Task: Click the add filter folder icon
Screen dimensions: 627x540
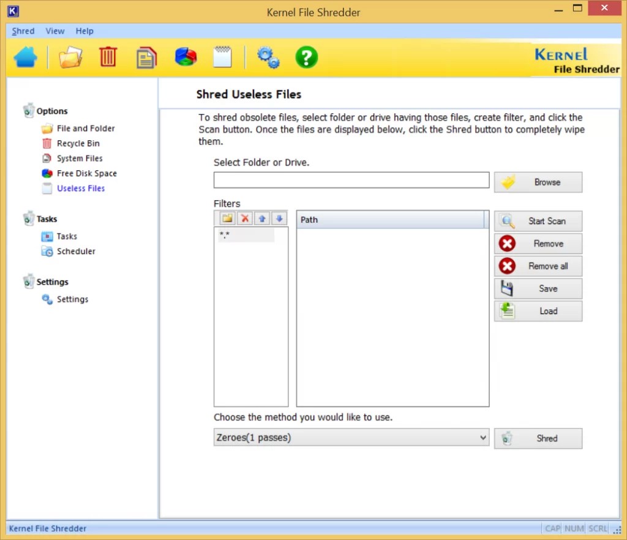Action: coord(228,218)
